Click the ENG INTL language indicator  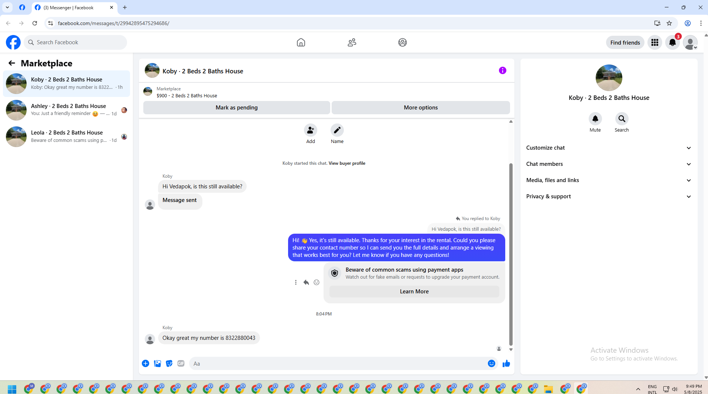652,389
